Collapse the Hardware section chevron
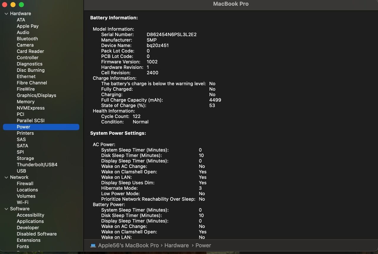378x254 pixels. [6, 14]
